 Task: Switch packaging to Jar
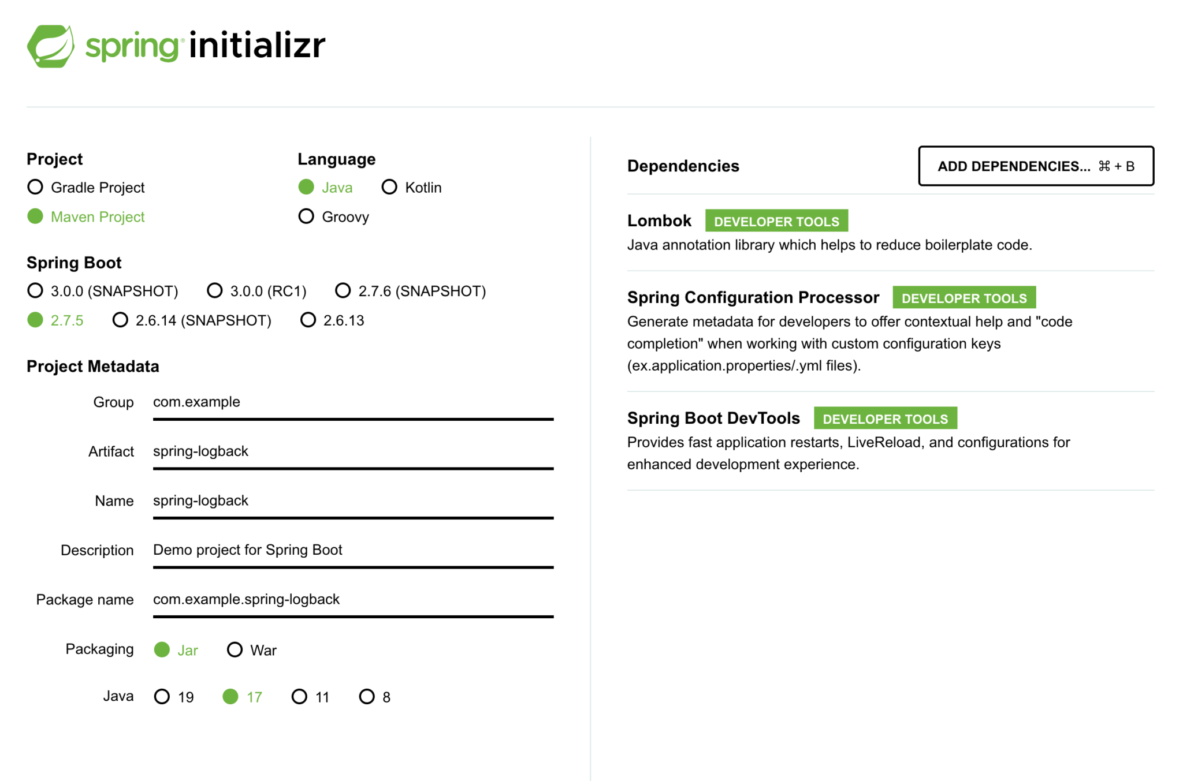pos(162,649)
